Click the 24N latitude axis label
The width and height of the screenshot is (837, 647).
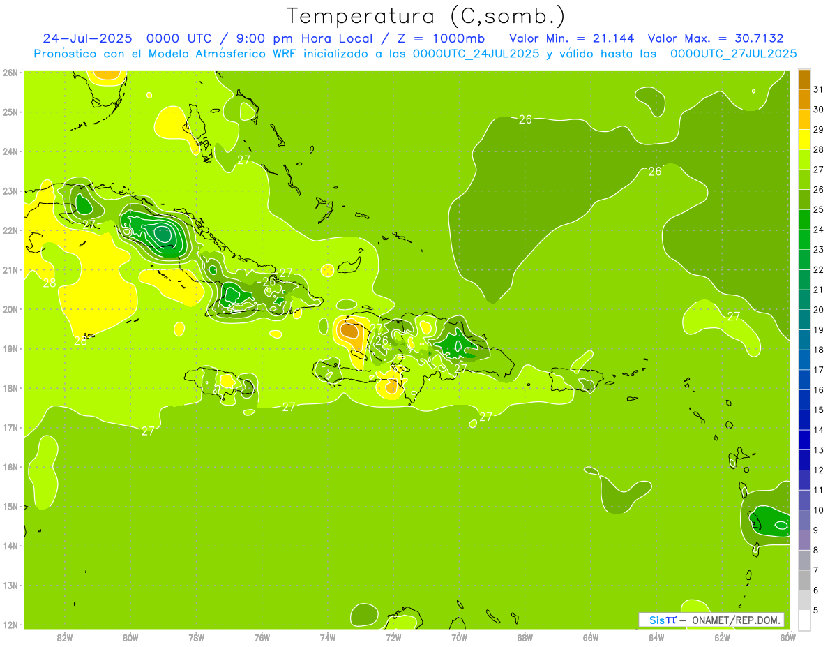(x=10, y=151)
